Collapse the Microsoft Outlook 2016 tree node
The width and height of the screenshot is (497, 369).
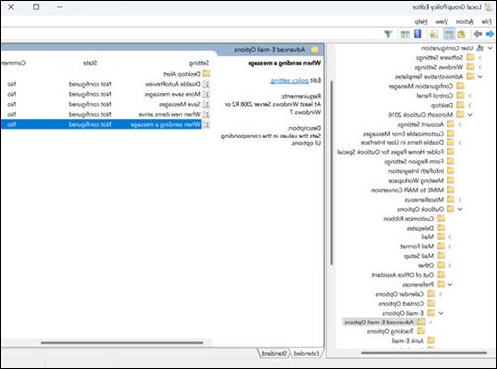pos(470,115)
